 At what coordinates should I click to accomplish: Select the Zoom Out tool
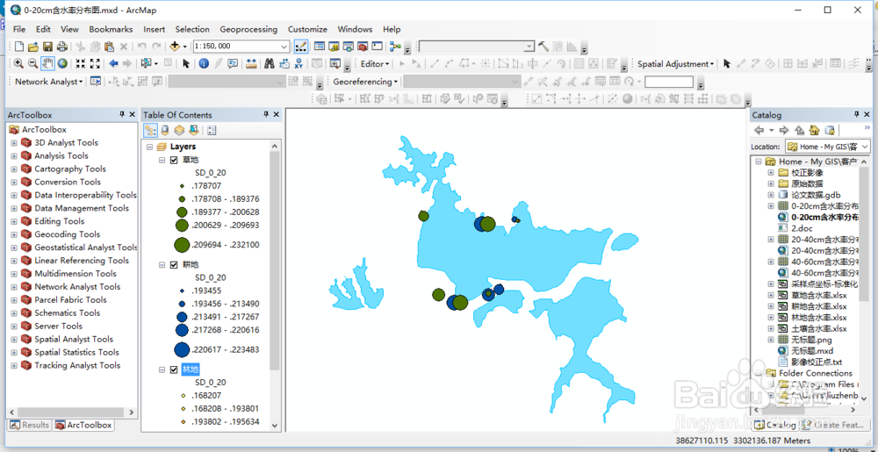(x=32, y=64)
